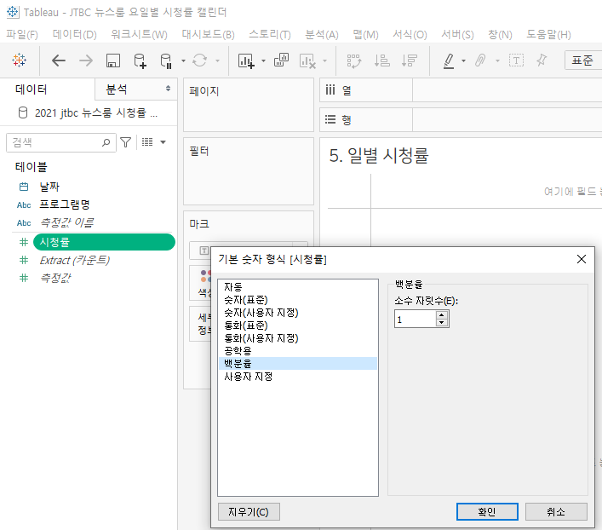This screenshot has width=602, height=530.
Task: Select 숫자(사용자 지정) format
Action: 298,313
